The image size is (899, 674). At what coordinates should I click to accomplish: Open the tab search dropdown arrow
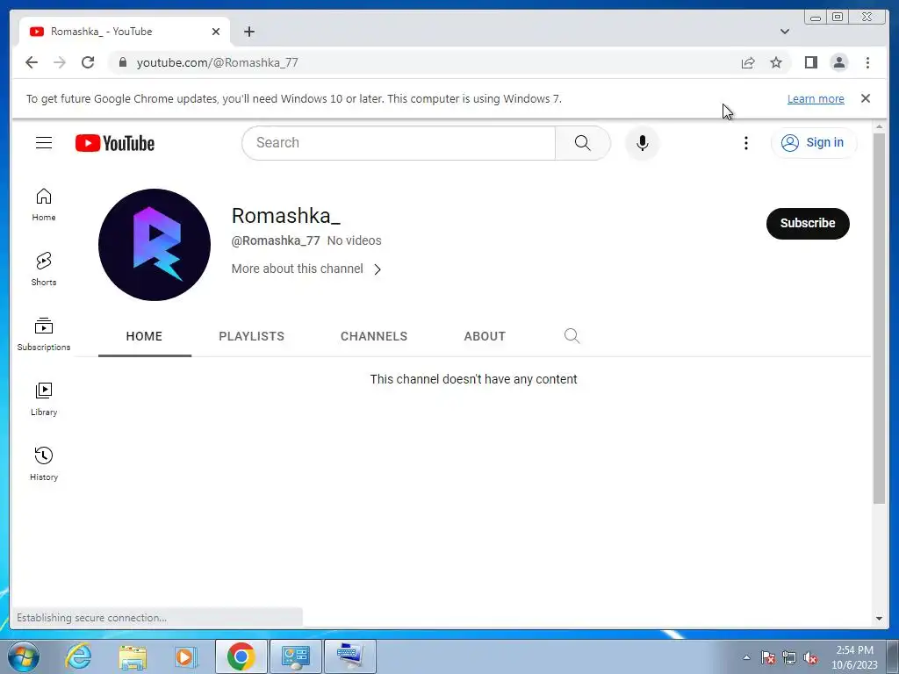click(784, 32)
